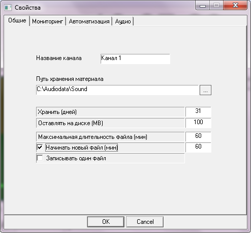Uncheck Начинать новый файл checkbox
This screenshot has width=251, height=233.
(40, 147)
